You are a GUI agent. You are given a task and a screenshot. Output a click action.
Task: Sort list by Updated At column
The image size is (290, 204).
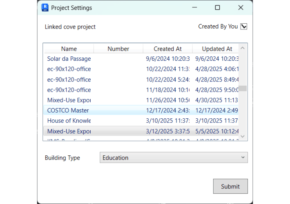pyautogui.click(x=216, y=49)
